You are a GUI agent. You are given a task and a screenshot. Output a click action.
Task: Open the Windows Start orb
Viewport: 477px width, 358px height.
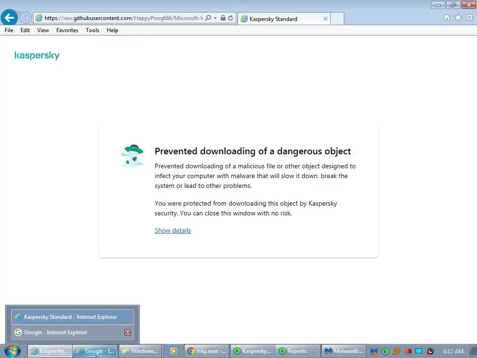coord(12,351)
